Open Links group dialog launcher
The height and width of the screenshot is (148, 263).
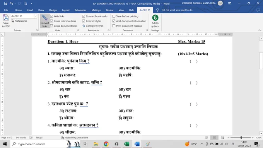pos(78,31)
